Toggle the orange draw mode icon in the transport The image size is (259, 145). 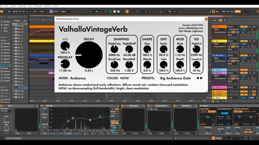127,12
